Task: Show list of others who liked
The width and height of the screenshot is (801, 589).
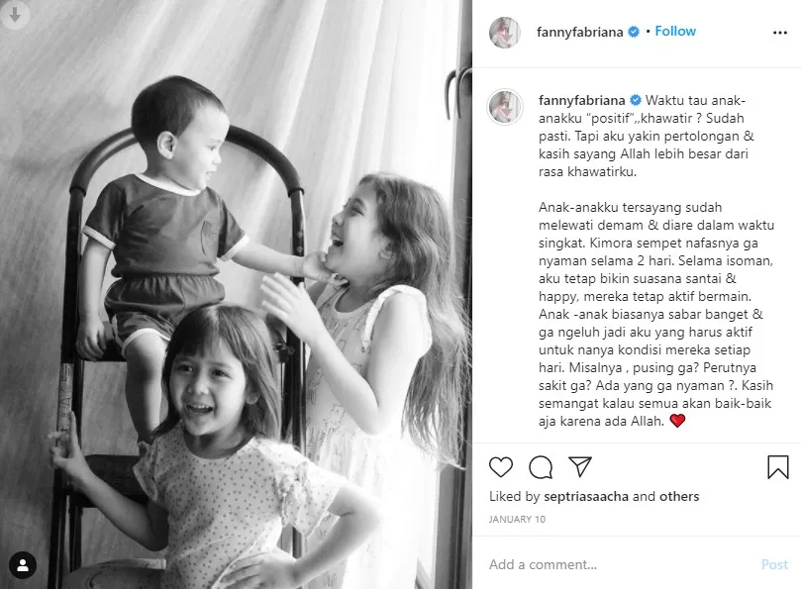Action: click(x=679, y=496)
